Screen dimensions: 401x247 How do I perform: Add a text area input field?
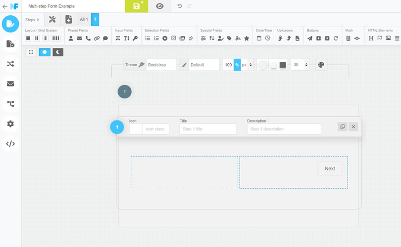pyautogui.click(x=127, y=38)
